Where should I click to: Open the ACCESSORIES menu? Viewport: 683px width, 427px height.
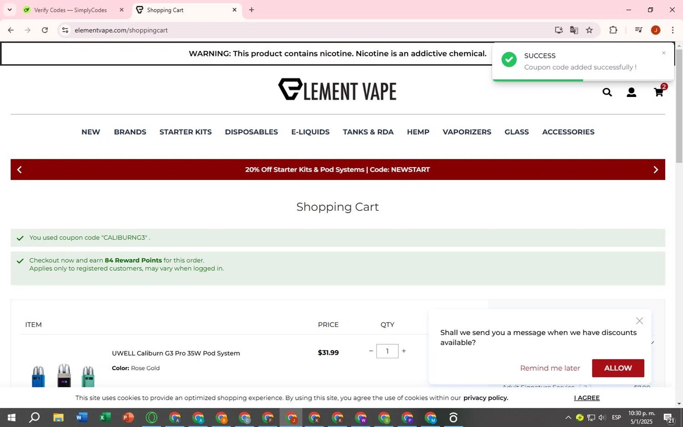568,132
